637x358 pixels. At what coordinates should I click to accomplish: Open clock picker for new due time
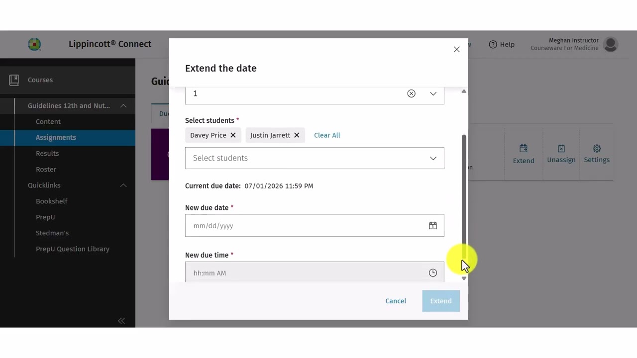pyautogui.click(x=433, y=273)
